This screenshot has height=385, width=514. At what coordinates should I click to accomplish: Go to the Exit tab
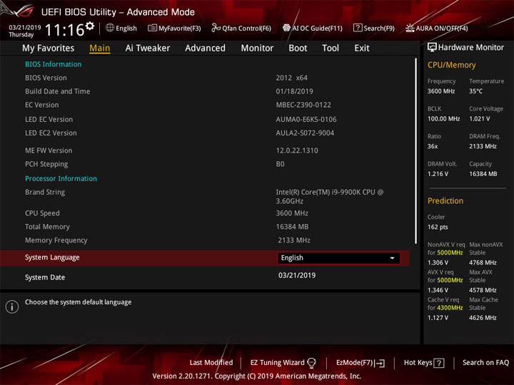[x=362, y=48]
